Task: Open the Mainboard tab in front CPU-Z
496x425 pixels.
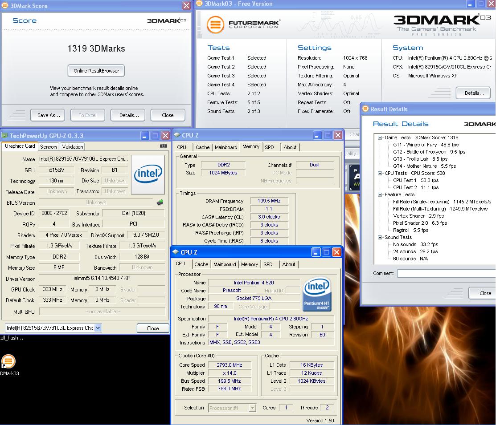Action: click(225, 264)
